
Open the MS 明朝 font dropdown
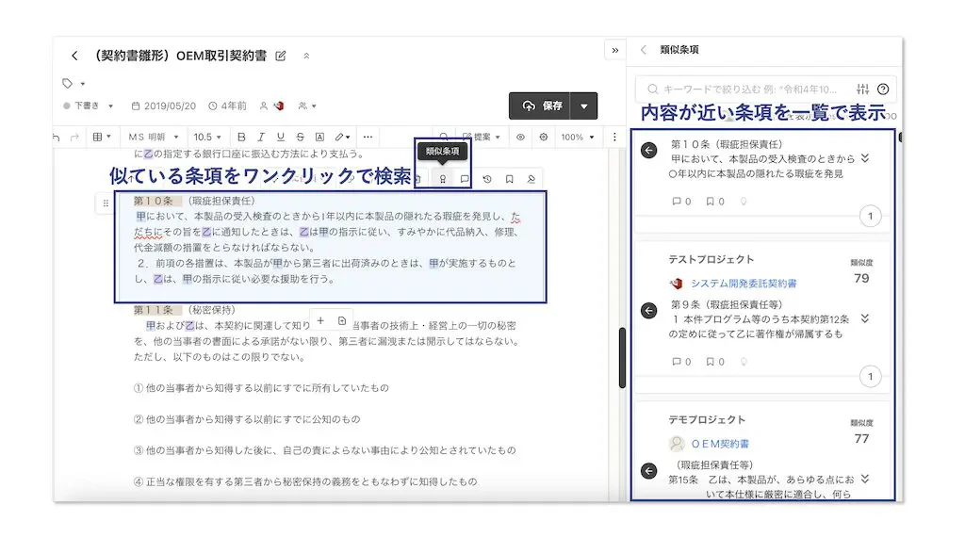[154, 138]
